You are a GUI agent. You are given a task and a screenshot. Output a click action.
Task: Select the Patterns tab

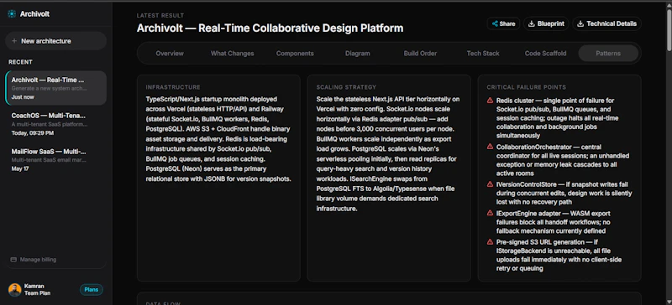pyautogui.click(x=608, y=54)
